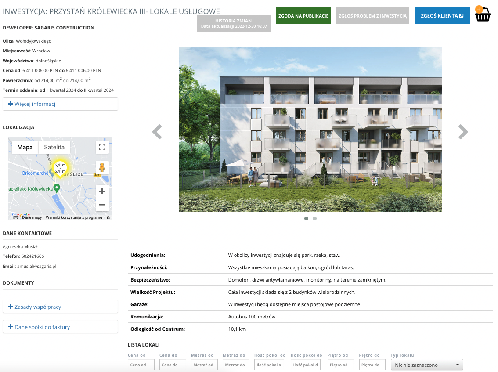Open Warunki korzystania z programu link
Image resolution: width=498 pixels, height=372 pixels.
tap(74, 217)
